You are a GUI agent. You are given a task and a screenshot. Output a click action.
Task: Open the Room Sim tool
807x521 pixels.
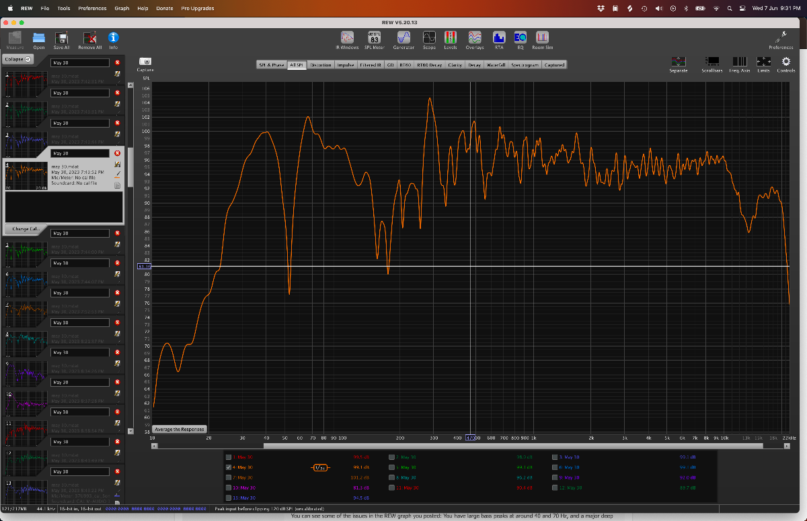[x=542, y=40]
